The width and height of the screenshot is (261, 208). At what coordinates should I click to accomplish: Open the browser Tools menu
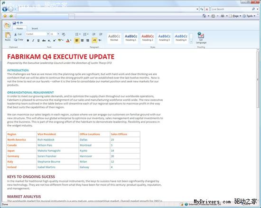tap(249, 16)
